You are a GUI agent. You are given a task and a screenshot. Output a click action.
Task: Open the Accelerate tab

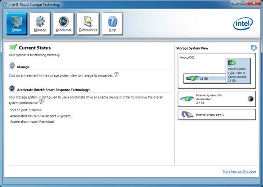click(x=64, y=23)
